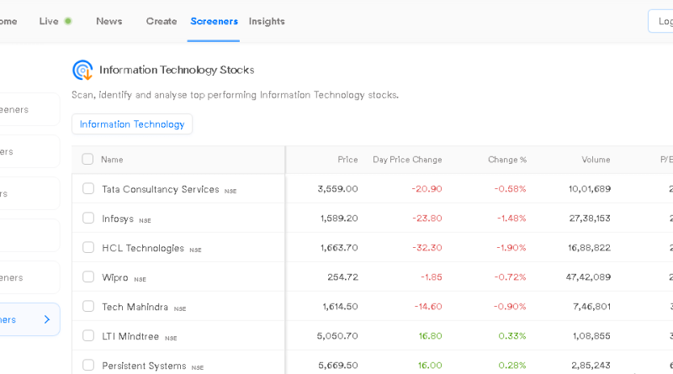Click the Information Technology Stocks heading
Screen dimensions: 673x374
[x=177, y=70]
